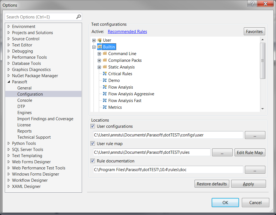
Task: Toggle the User configurations checkbox
Action: [93, 126]
